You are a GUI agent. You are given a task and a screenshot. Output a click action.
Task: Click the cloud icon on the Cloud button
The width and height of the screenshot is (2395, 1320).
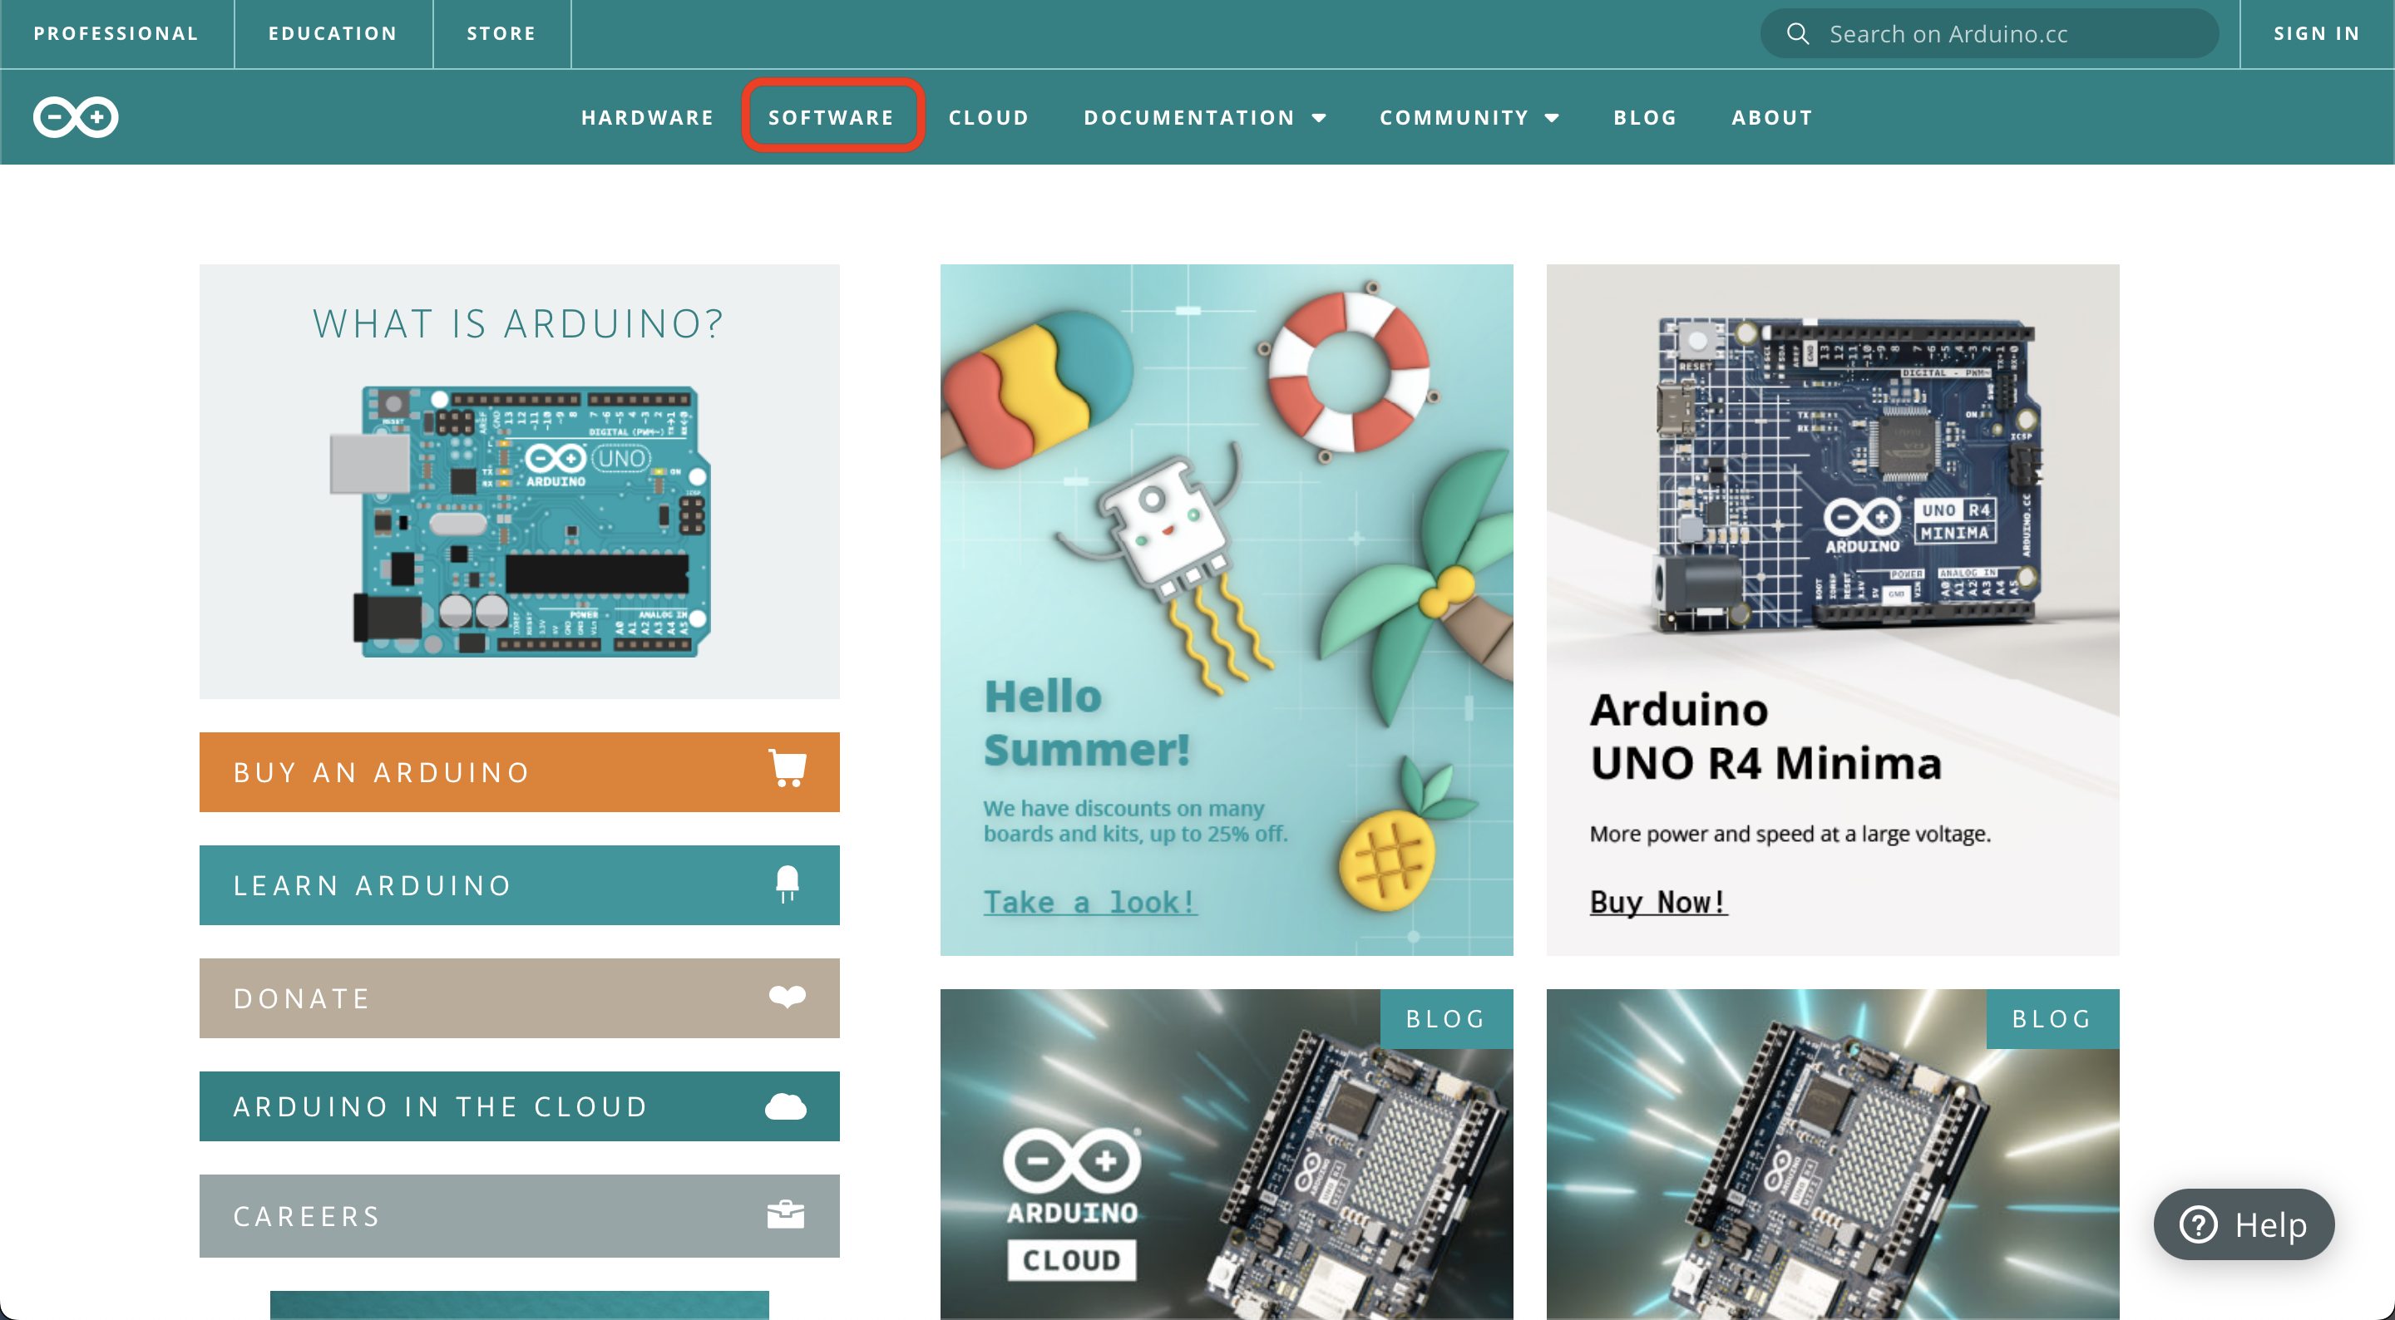[x=786, y=1106]
